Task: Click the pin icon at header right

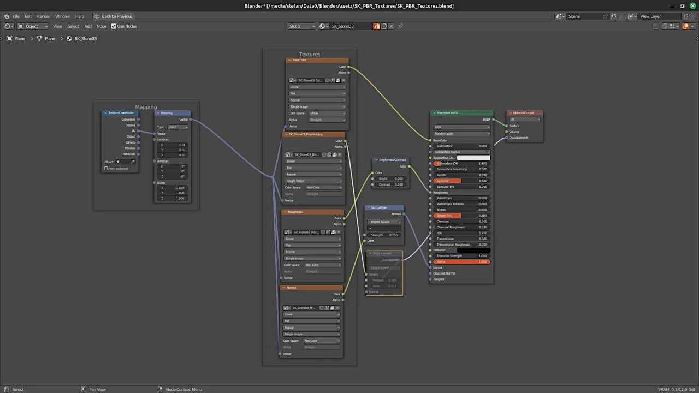Action: (400, 26)
